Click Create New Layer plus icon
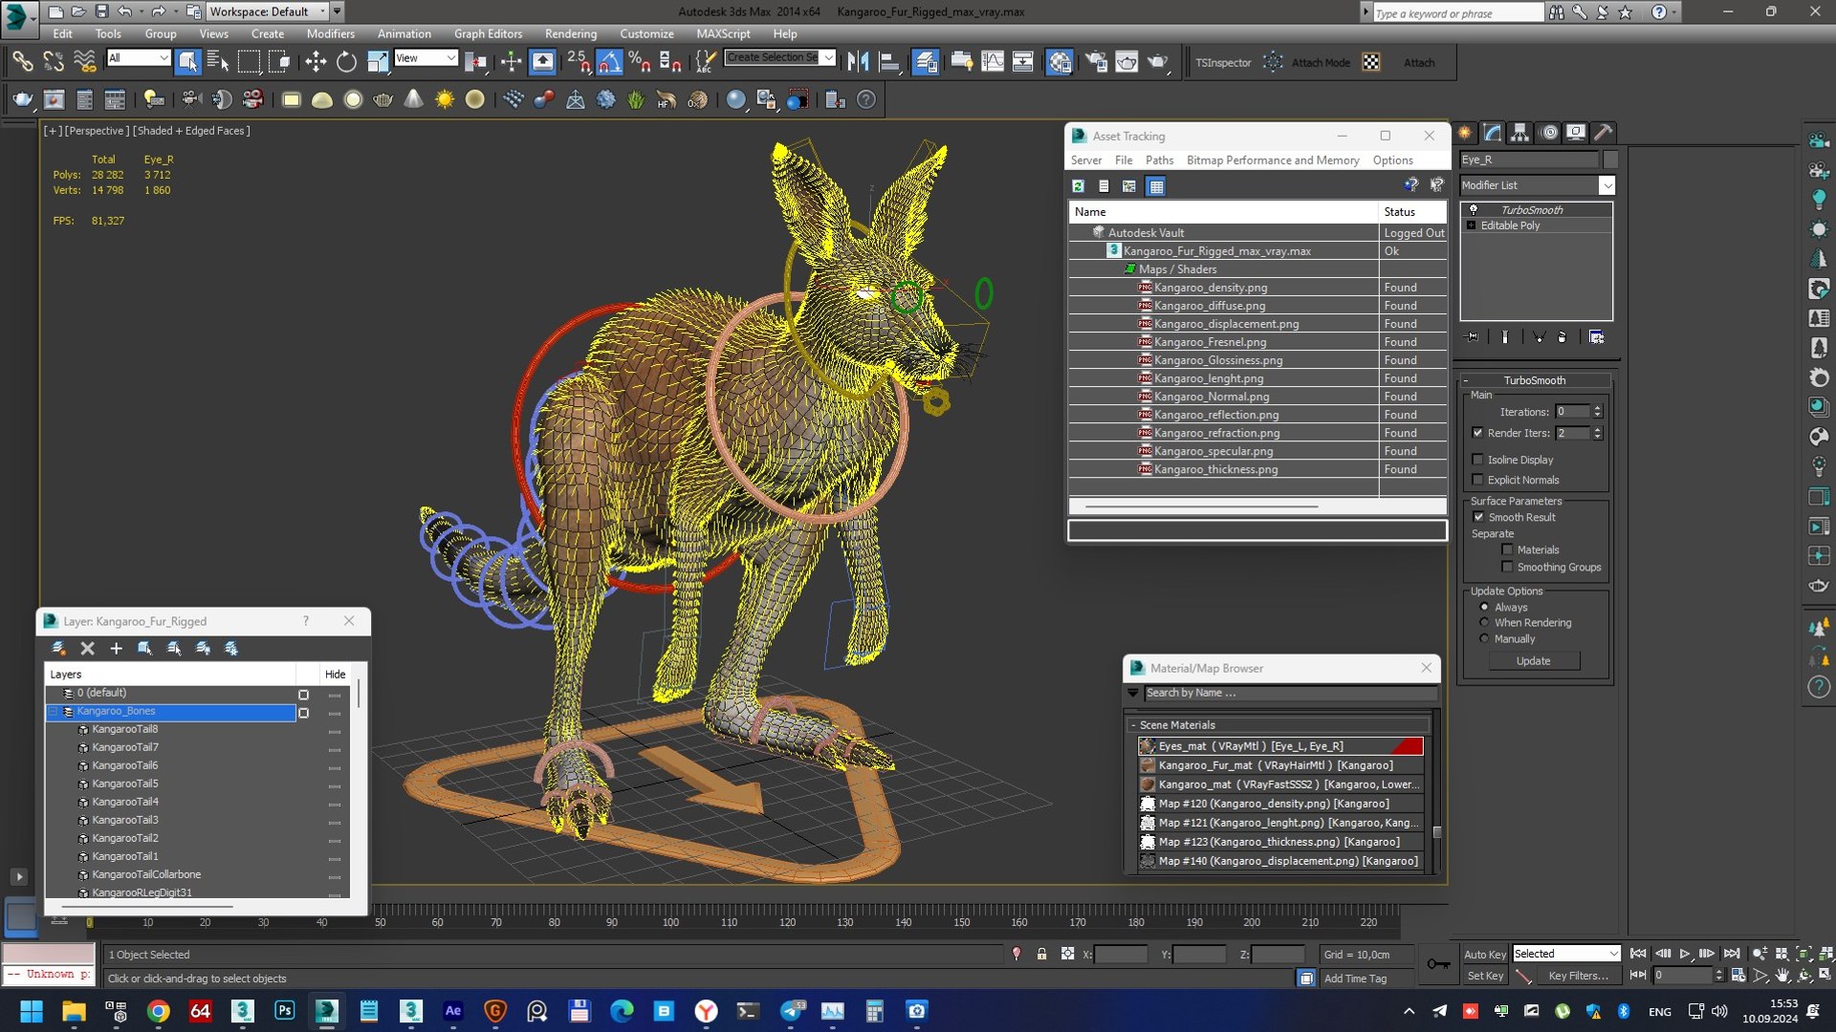Screen dimensions: 1836x1032 [116, 648]
